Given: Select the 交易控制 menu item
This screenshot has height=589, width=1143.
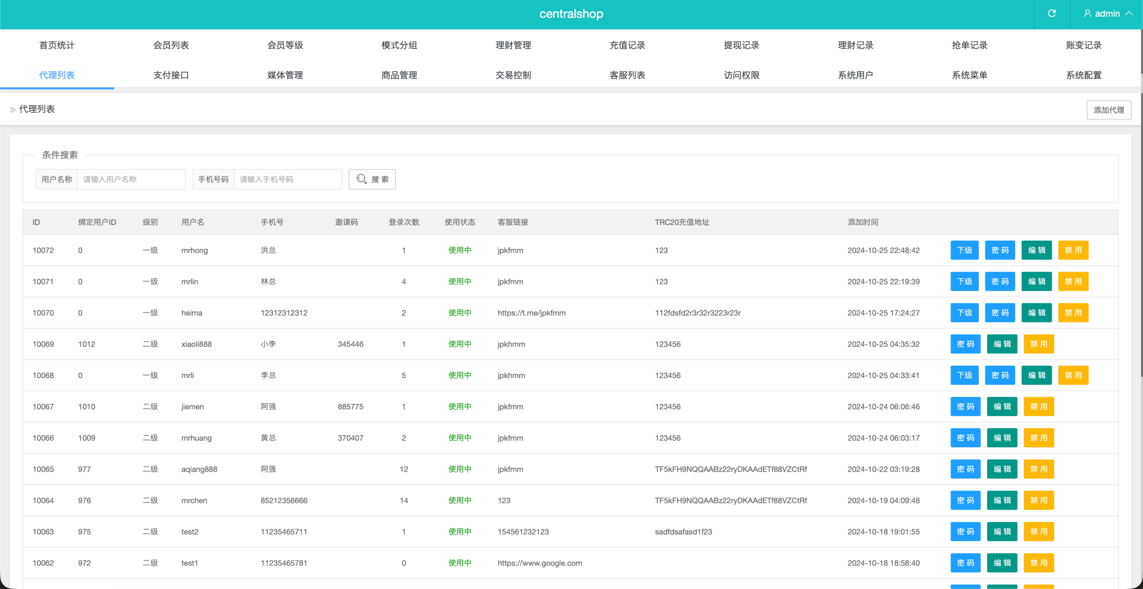Looking at the screenshot, I should click(513, 75).
